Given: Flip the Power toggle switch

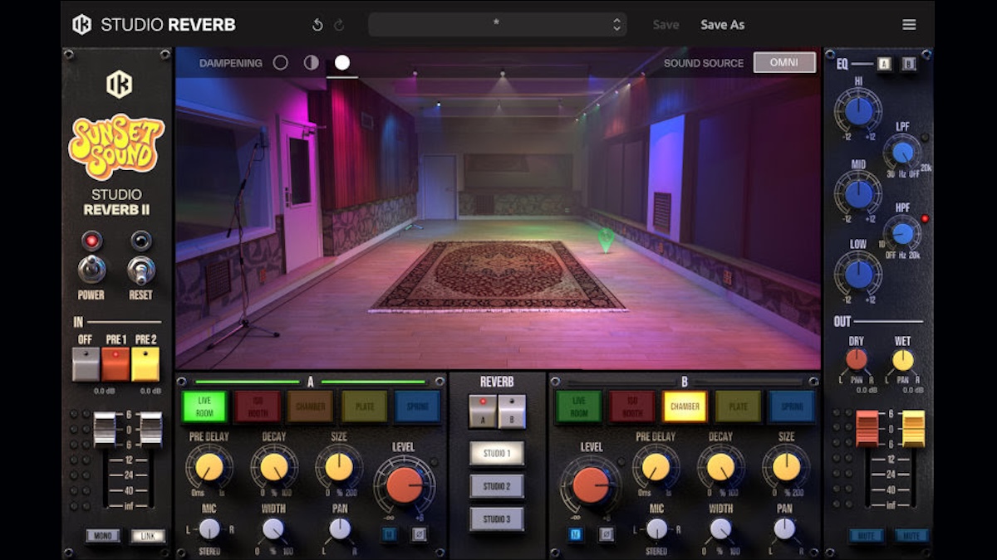Looking at the screenshot, I should tap(91, 269).
